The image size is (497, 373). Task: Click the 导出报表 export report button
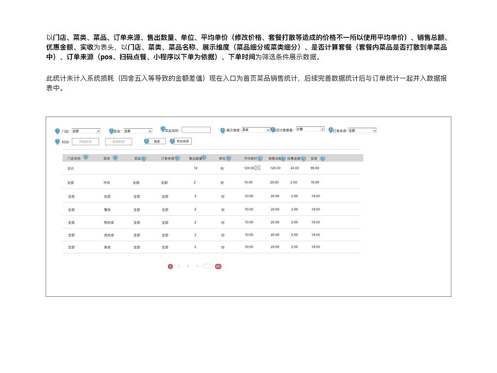click(x=183, y=141)
